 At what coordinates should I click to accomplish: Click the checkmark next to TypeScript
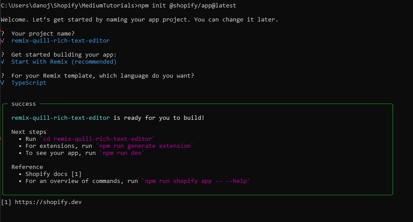click(2, 83)
